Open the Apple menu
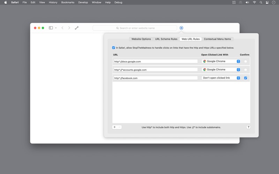This screenshot has width=279, height=174. 6,2
